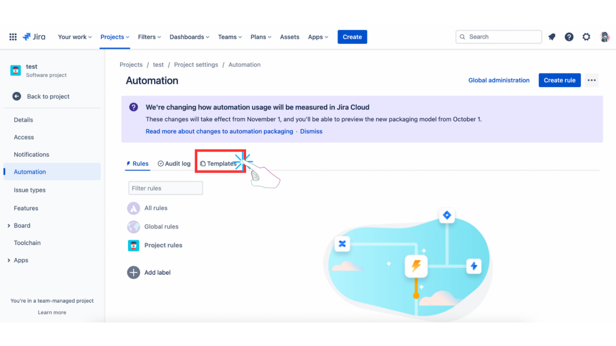Expand the Board section in sidebar
Viewport: 616px width, 346px height.
tap(8, 226)
